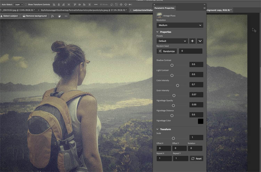Click the Random Seed value field
The height and width of the screenshot is (172, 261).
(191, 51)
